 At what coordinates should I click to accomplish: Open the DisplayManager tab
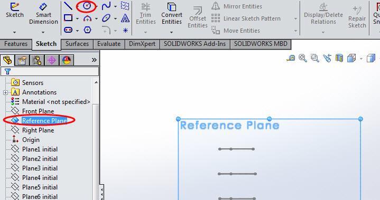click(x=67, y=60)
